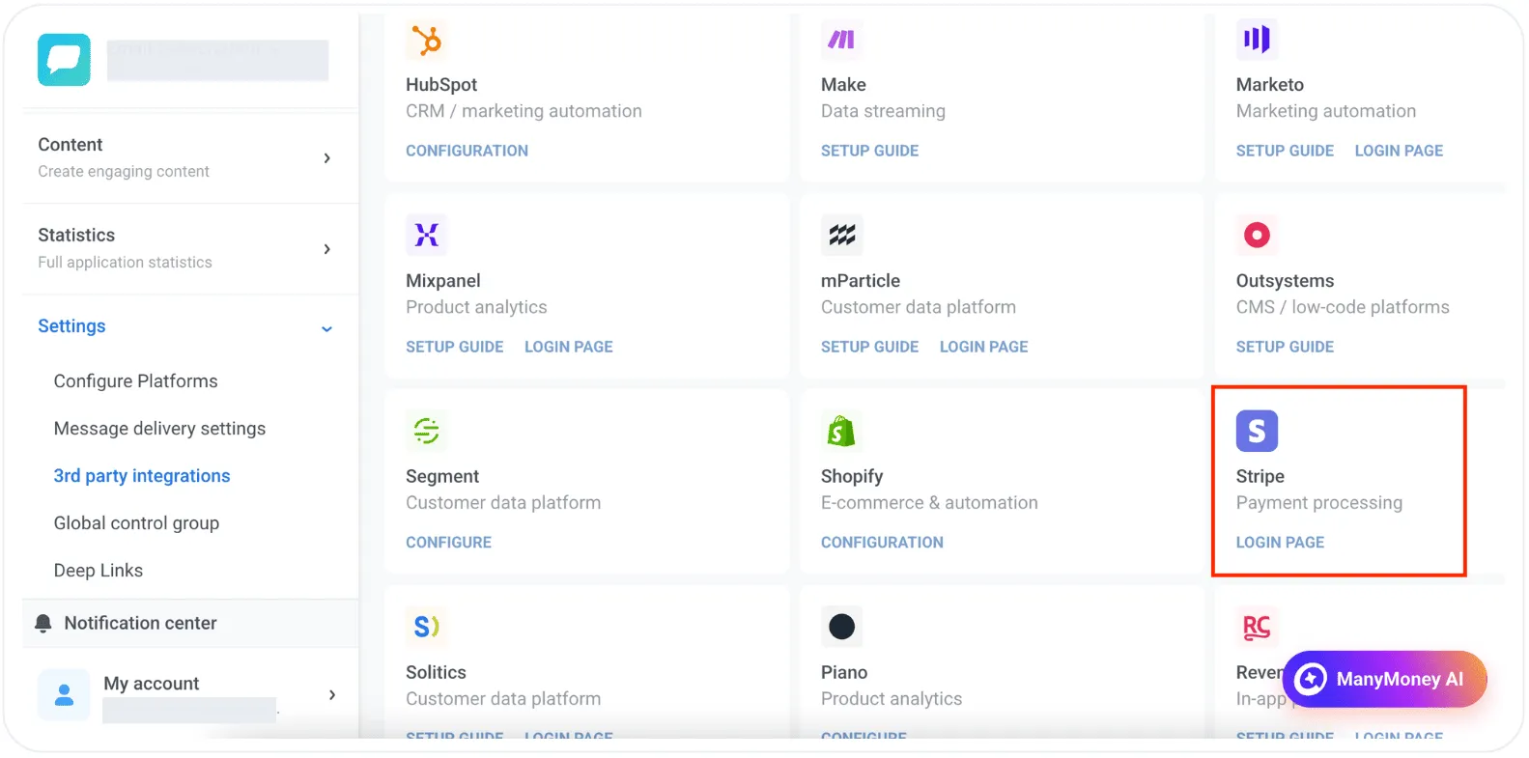
Task: Click the Solitics logo icon
Action: coord(426,627)
